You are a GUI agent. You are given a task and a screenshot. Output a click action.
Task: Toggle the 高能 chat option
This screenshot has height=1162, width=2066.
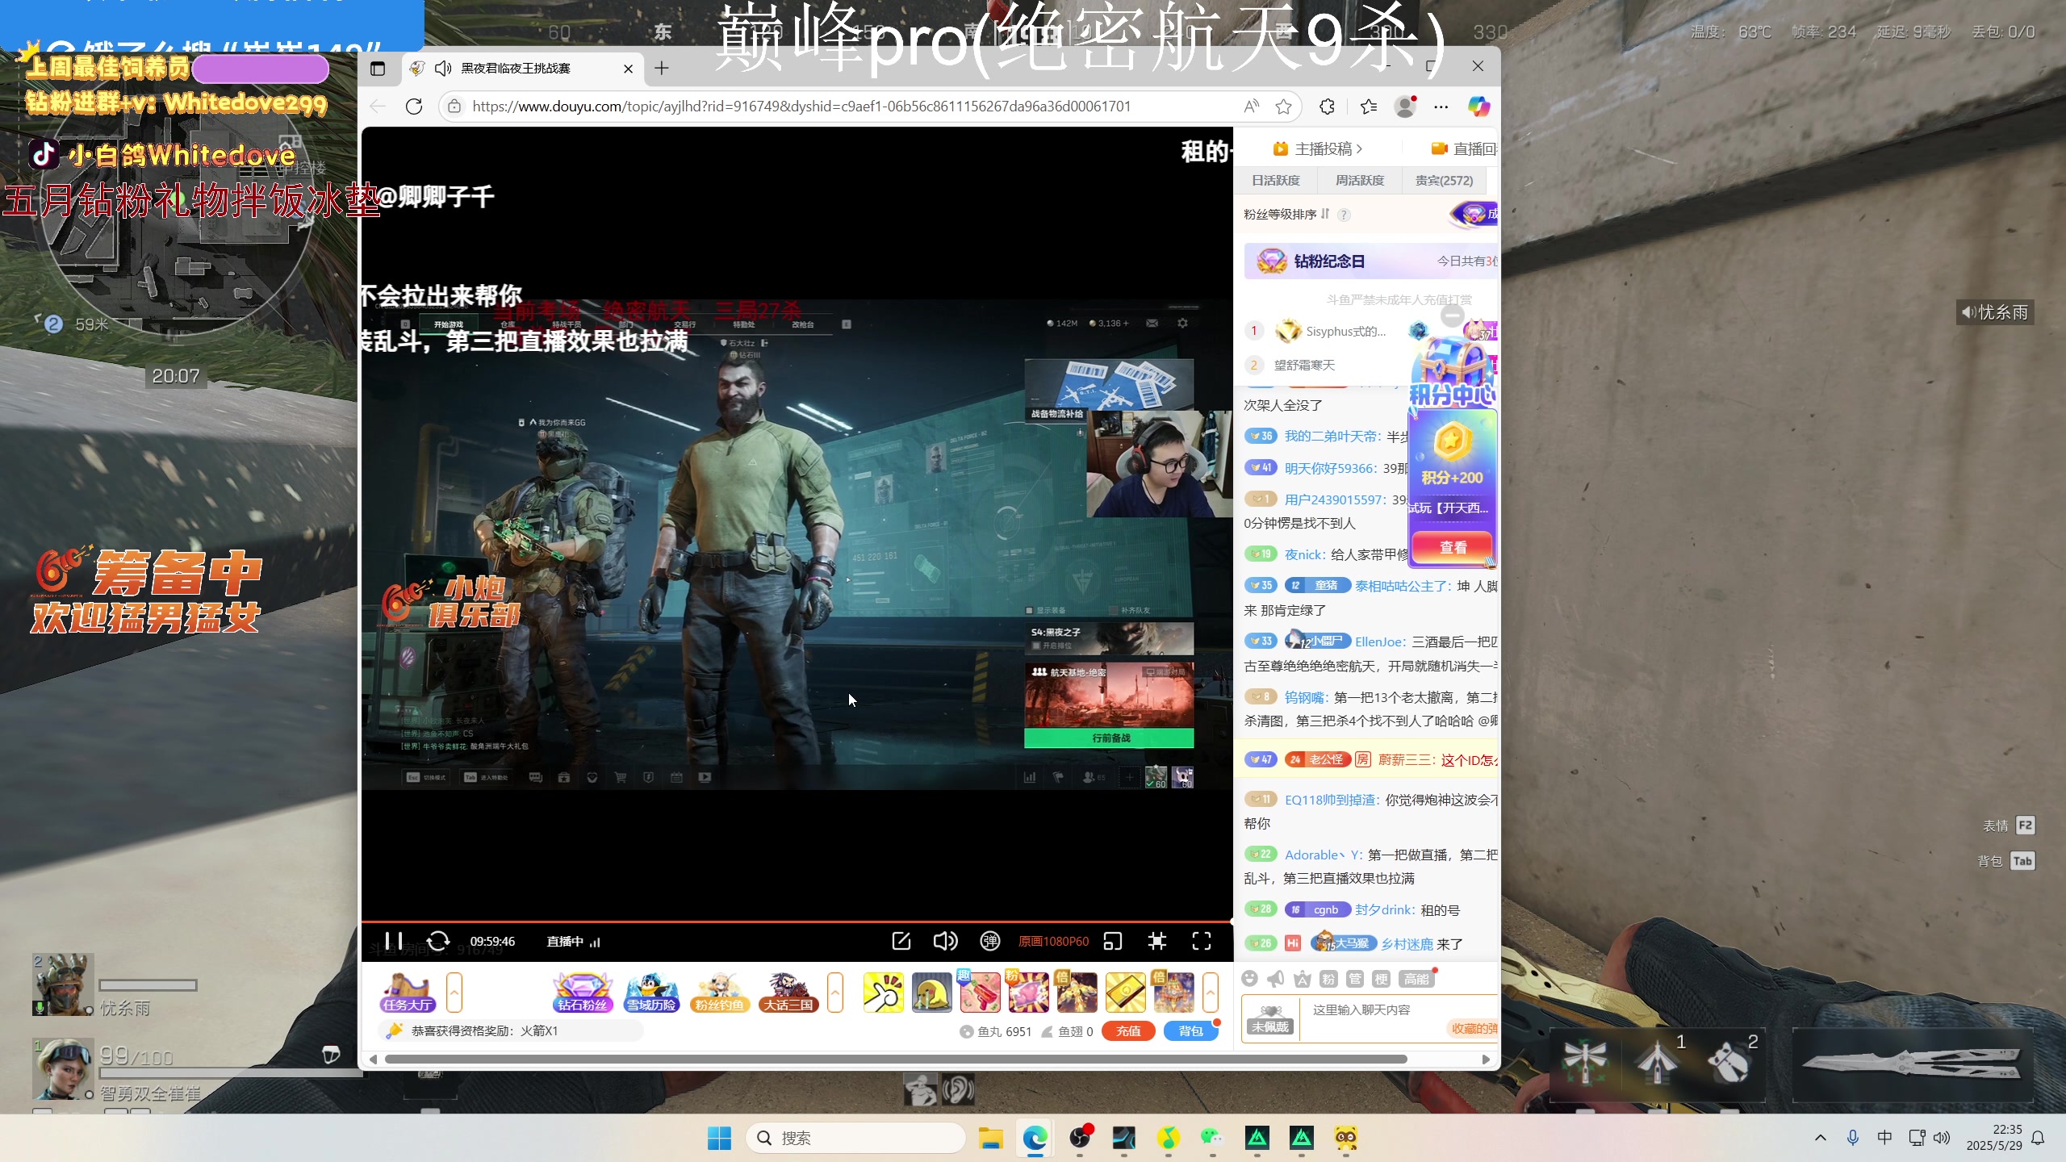(1416, 979)
